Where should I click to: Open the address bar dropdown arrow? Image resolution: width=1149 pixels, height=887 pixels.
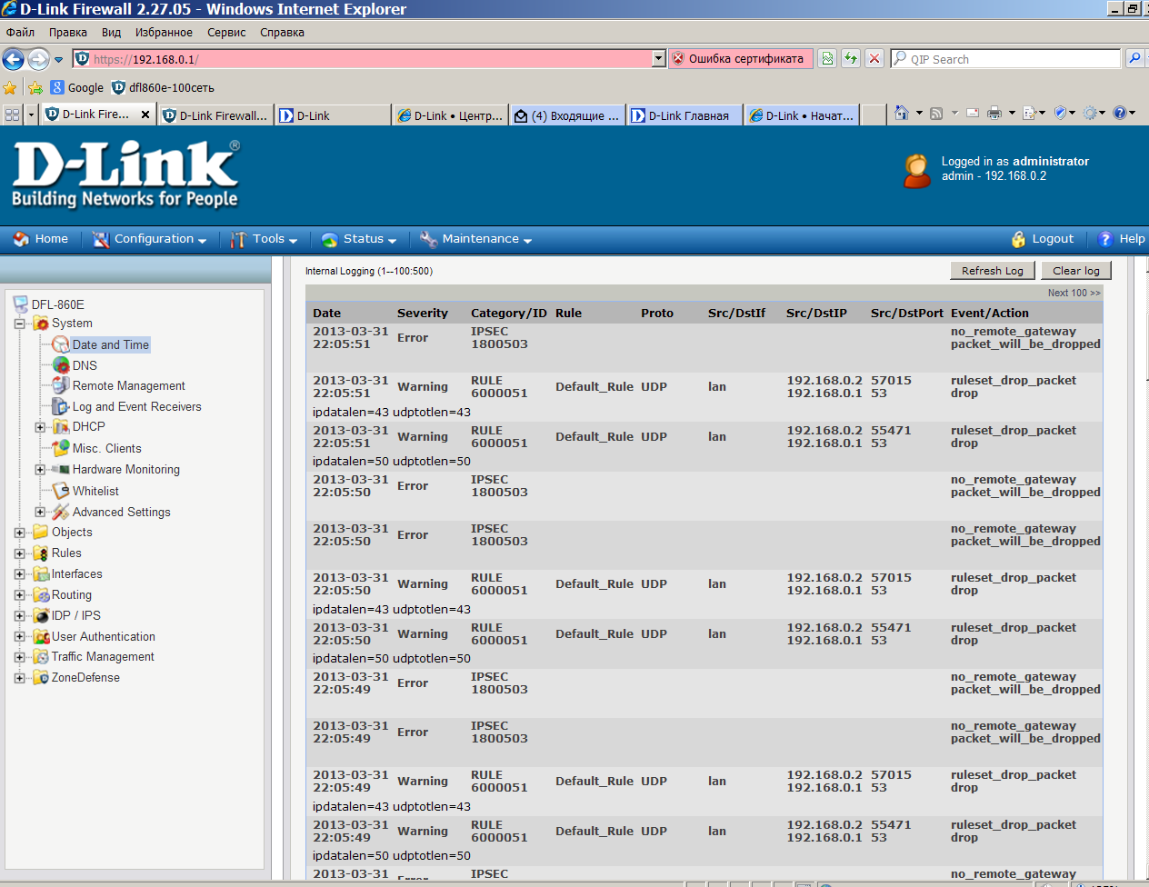point(659,58)
